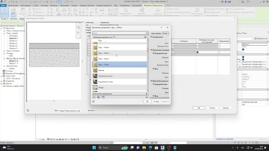Click Отмена in Material Browser

coord(156,102)
